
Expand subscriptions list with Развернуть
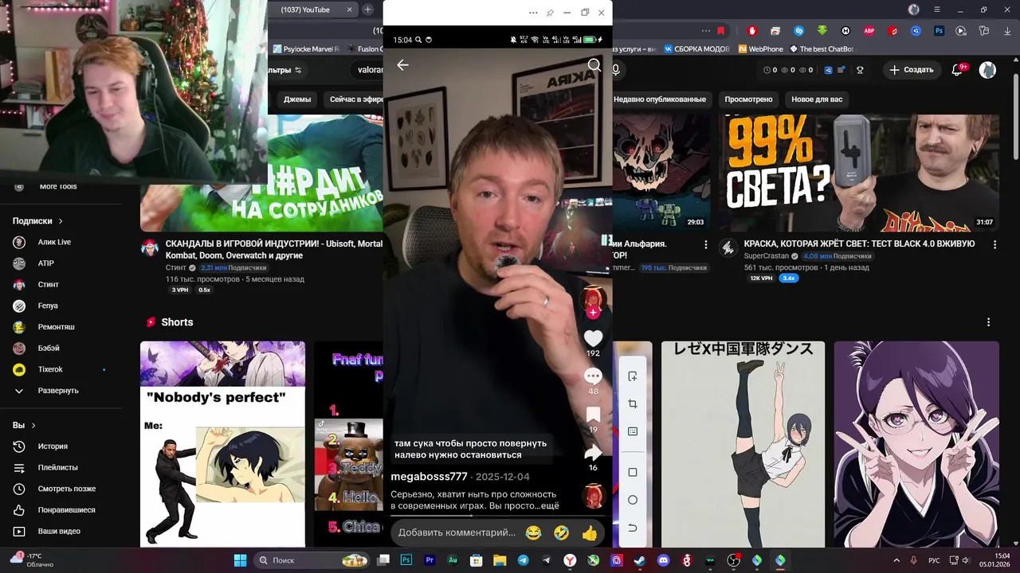58,391
